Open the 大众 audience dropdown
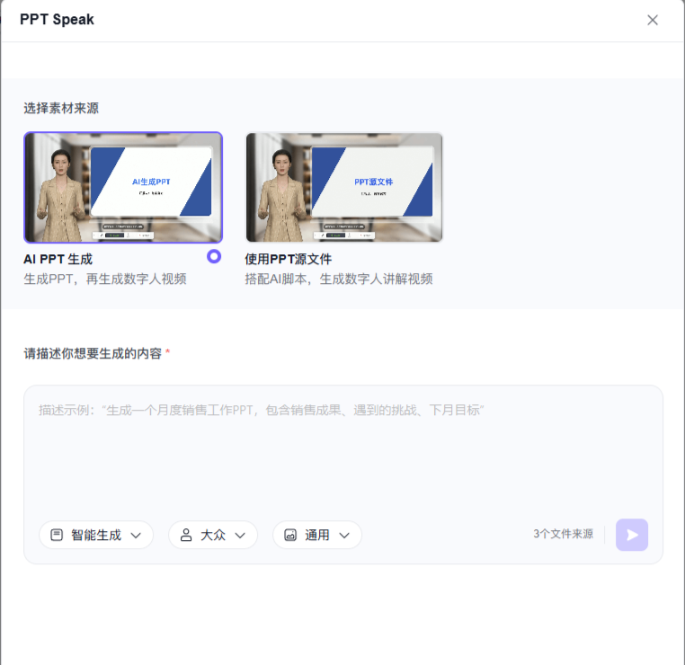 pyautogui.click(x=213, y=535)
